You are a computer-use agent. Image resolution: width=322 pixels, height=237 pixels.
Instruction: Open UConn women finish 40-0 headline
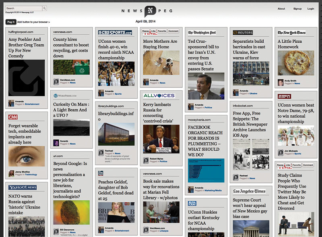coord(116,50)
